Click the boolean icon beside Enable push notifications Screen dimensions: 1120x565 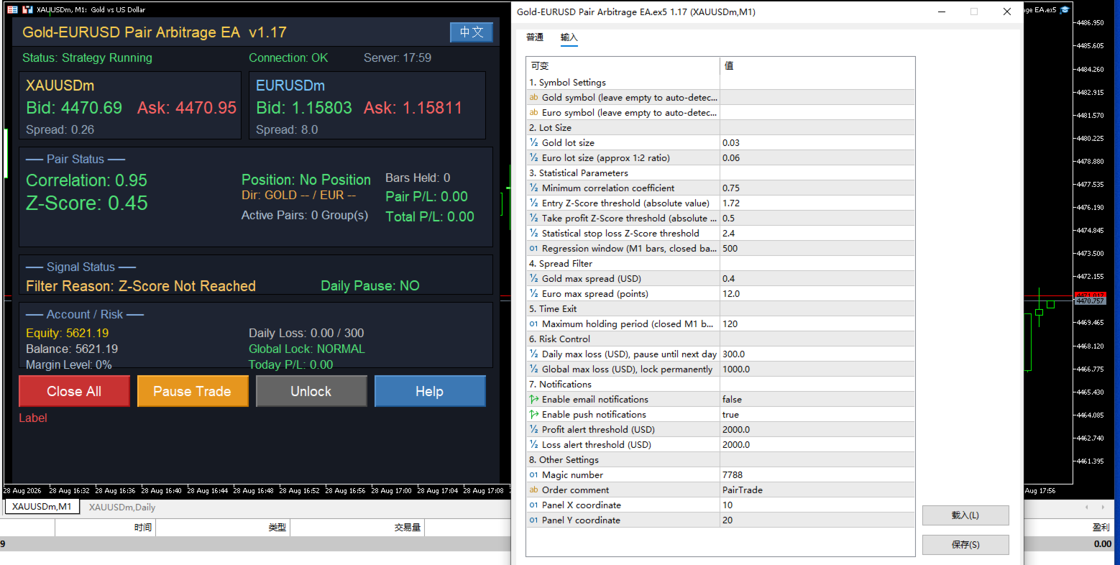533,414
